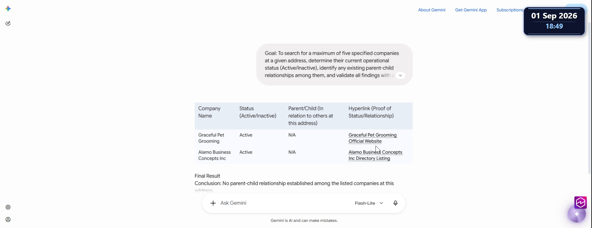Screen dimensions: 592x228
Task: Open settings gear in sidebar
Action: [8, 207]
